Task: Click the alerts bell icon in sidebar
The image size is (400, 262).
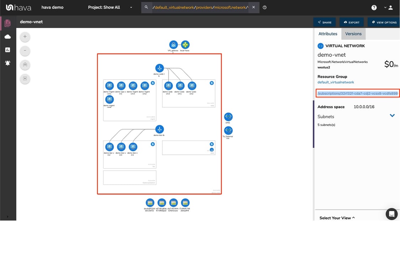Action: 8,63
